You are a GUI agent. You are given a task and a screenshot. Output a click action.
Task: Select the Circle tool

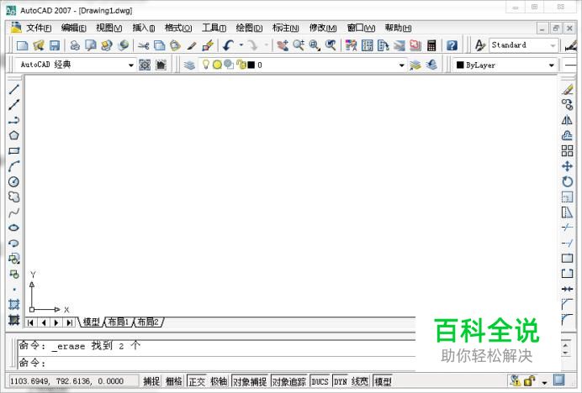pyautogui.click(x=13, y=181)
